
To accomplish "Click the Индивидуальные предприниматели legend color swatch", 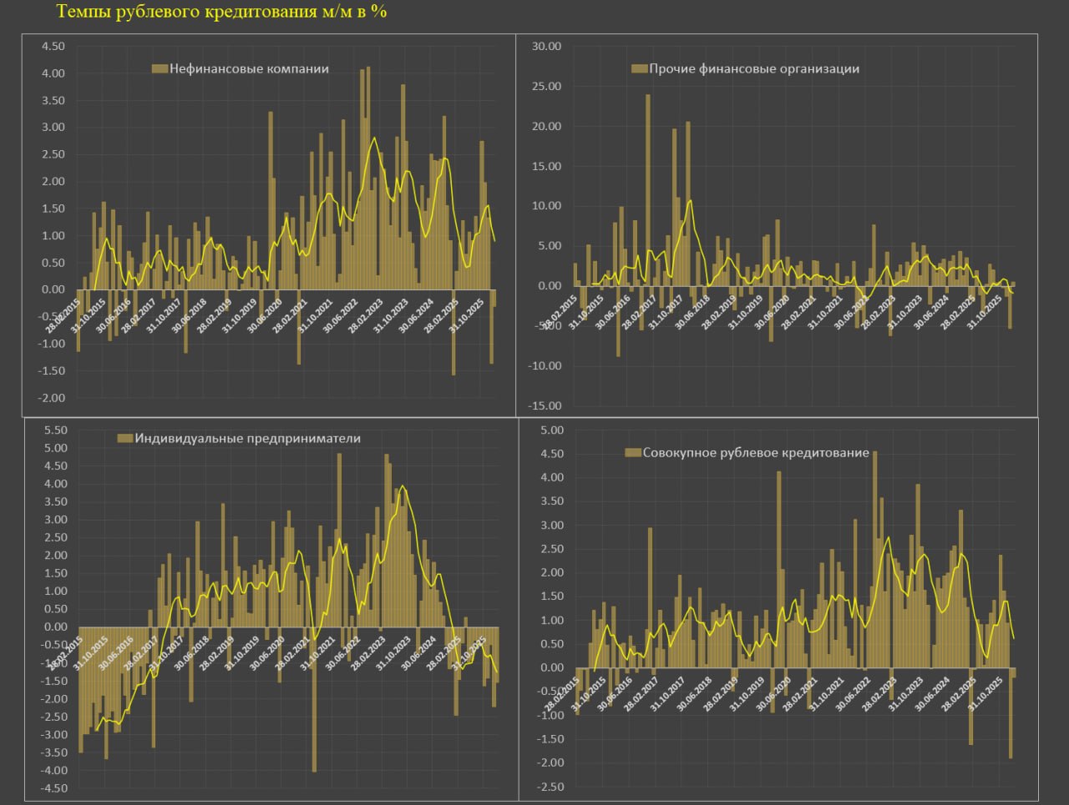I will (124, 438).
